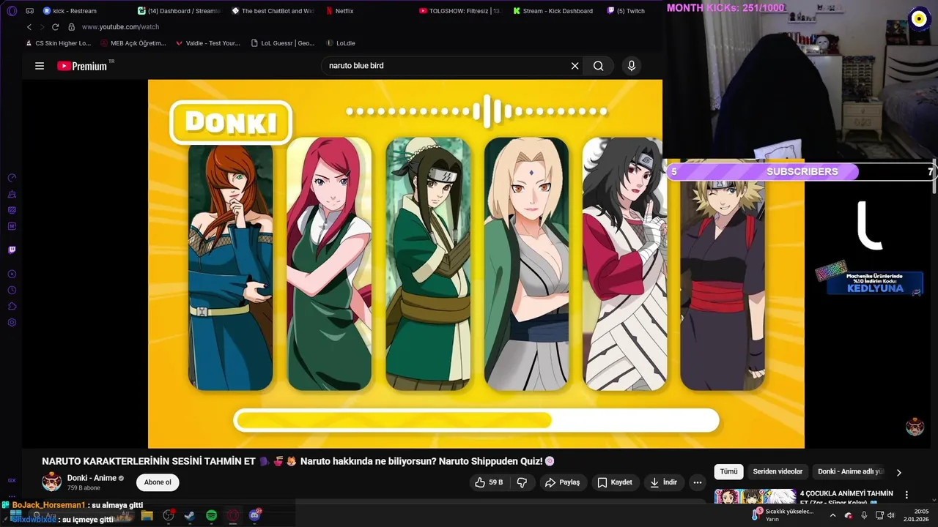Image resolution: width=938 pixels, height=527 pixels.
Task: Switch to the 'TOLGSHOW: Filtresiz' tab
Action: click(x=460, y=11)
